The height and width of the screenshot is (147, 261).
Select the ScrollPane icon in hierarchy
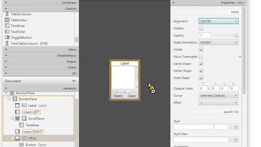pos(24,118)
